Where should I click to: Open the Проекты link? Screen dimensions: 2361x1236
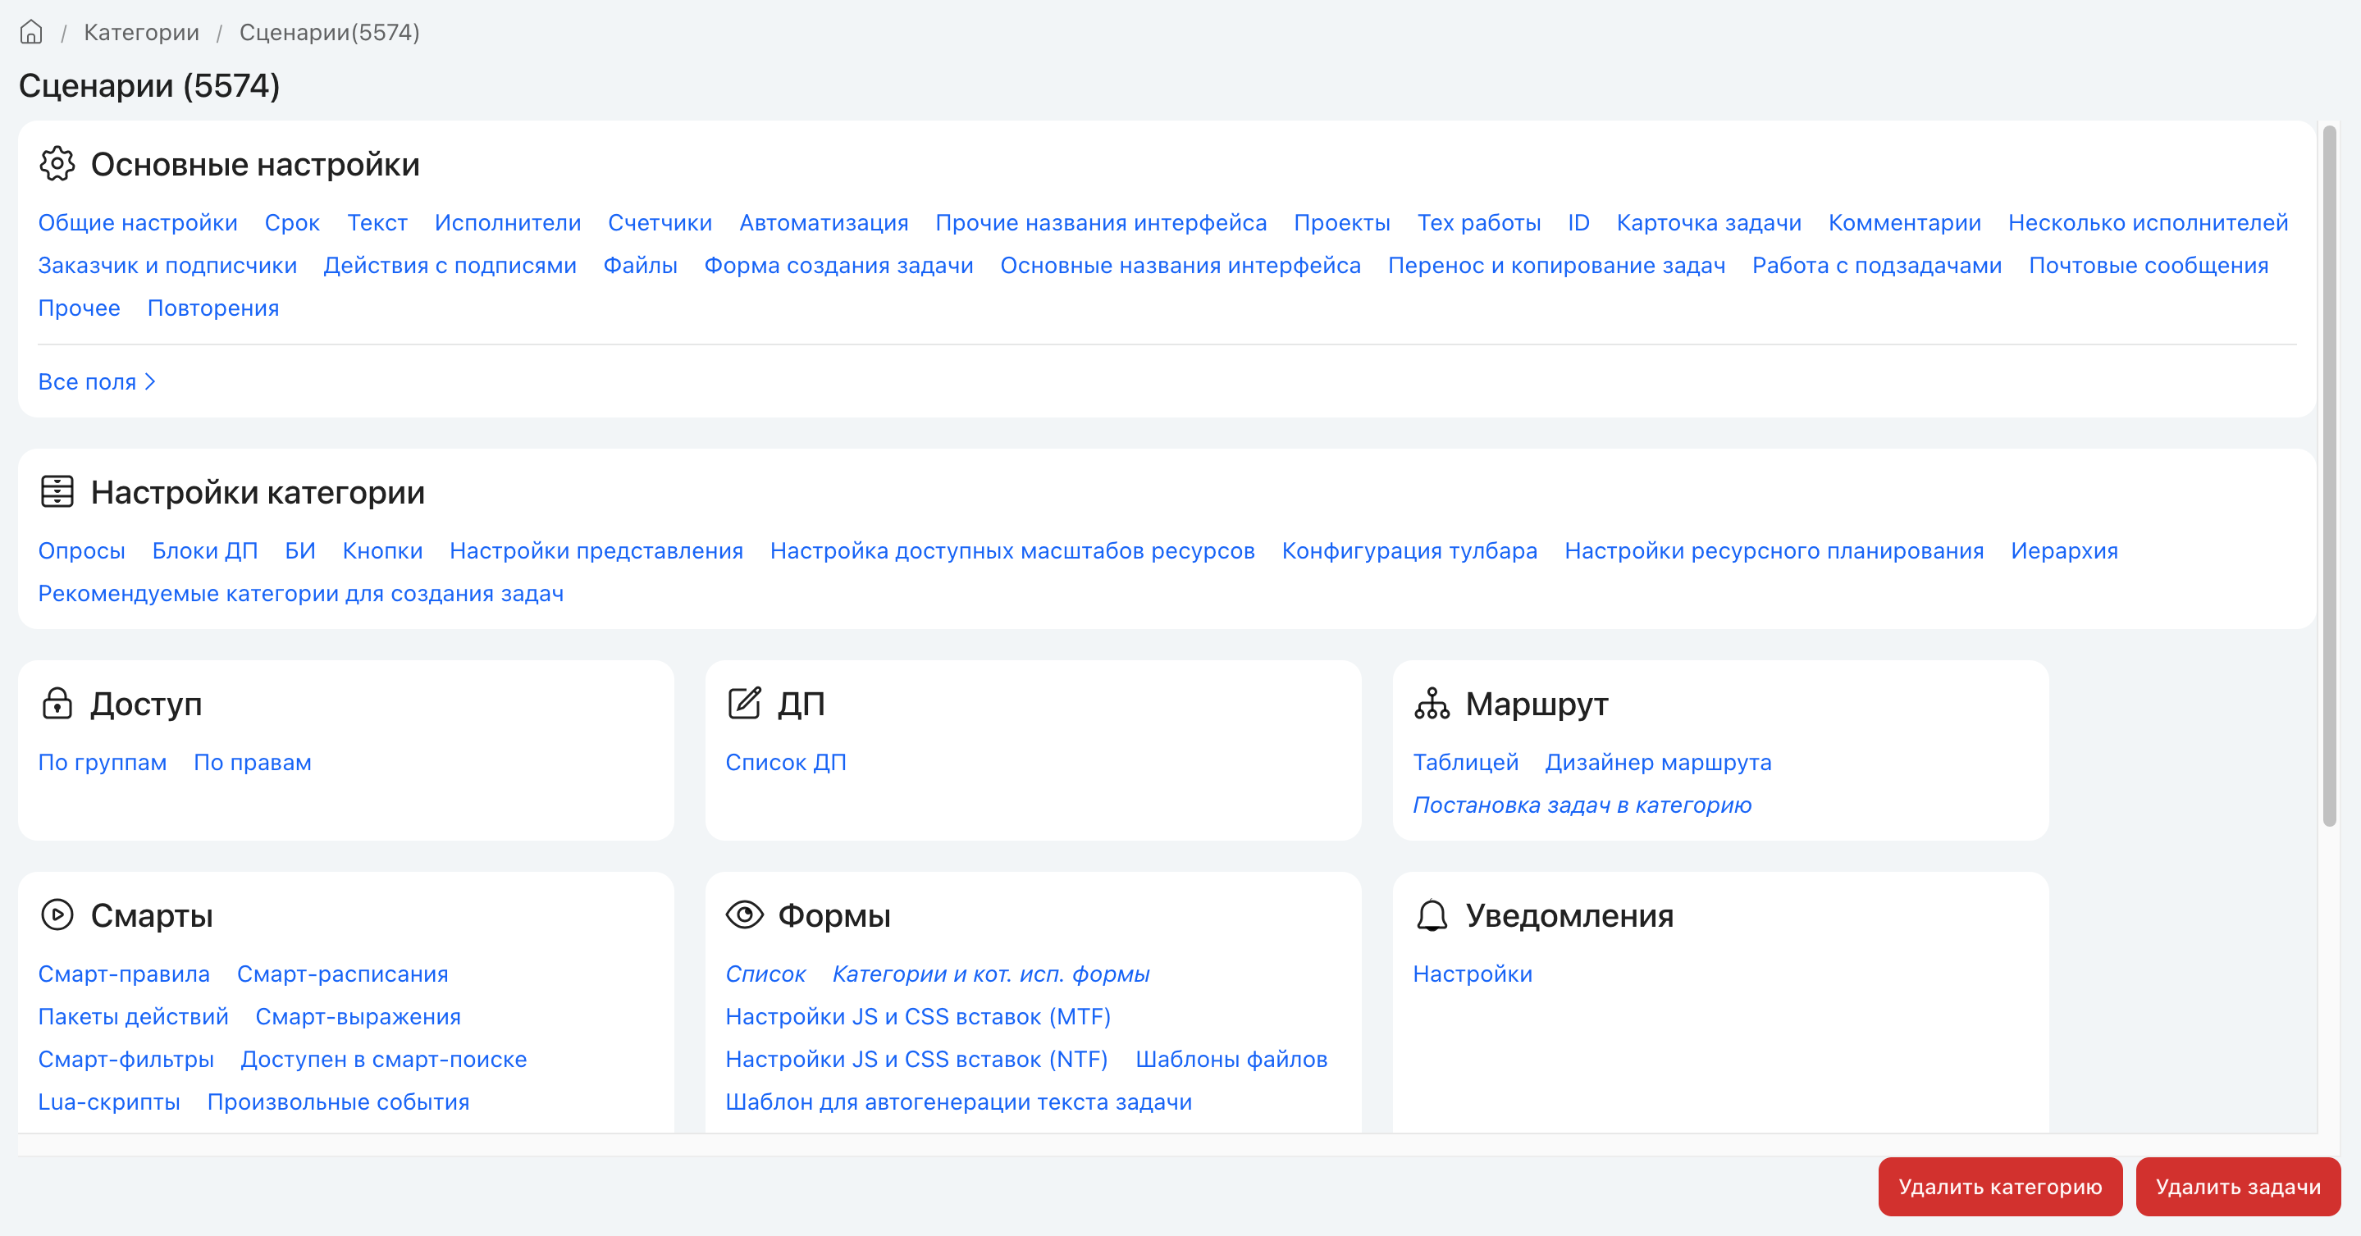[x=1342, y=222]
